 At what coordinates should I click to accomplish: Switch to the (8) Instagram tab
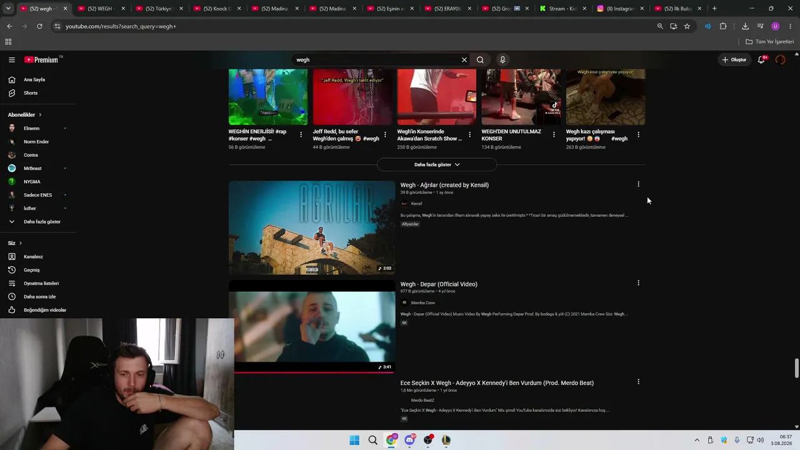pos(620,9)
